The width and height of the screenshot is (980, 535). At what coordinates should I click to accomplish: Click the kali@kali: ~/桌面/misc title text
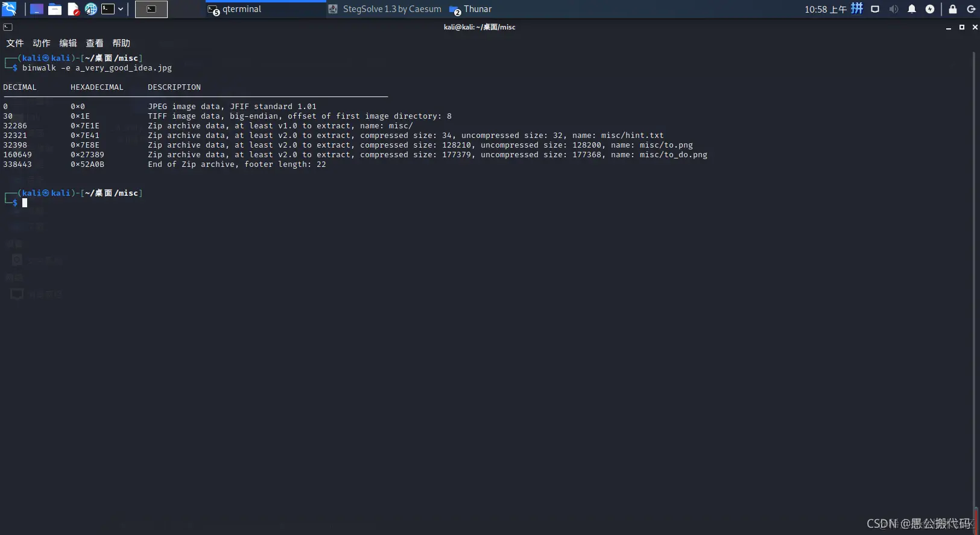click(x=479, y=27)
